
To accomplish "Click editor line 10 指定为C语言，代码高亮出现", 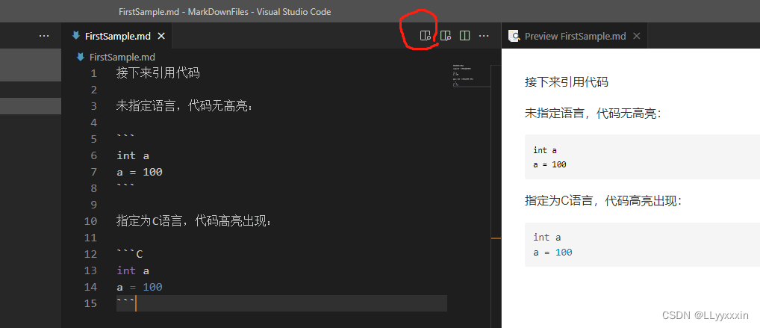I will coord(194,221).
